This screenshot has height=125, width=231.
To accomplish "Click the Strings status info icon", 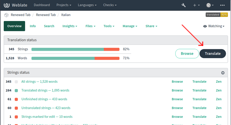I will coord(223,73).
